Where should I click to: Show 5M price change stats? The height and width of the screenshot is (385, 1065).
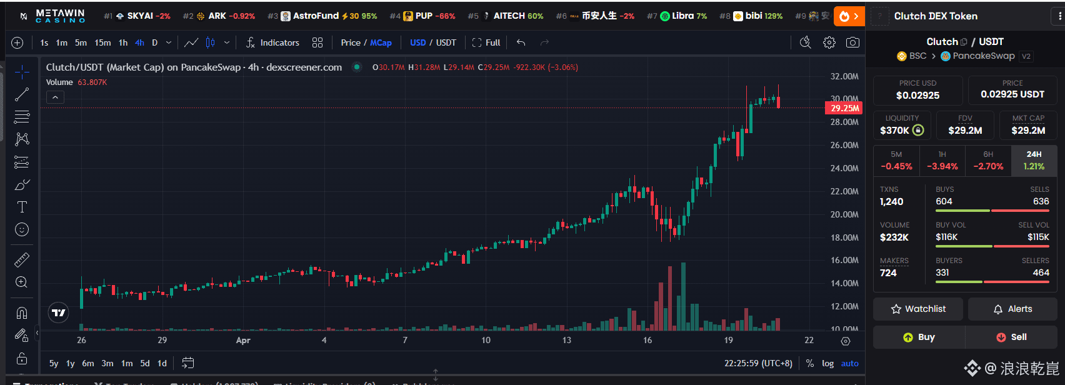click(896, 160)
